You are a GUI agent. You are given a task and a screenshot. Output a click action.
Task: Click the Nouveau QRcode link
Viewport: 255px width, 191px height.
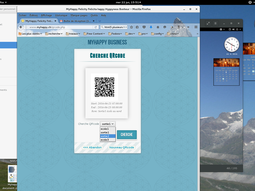click(x=122, y=147)
